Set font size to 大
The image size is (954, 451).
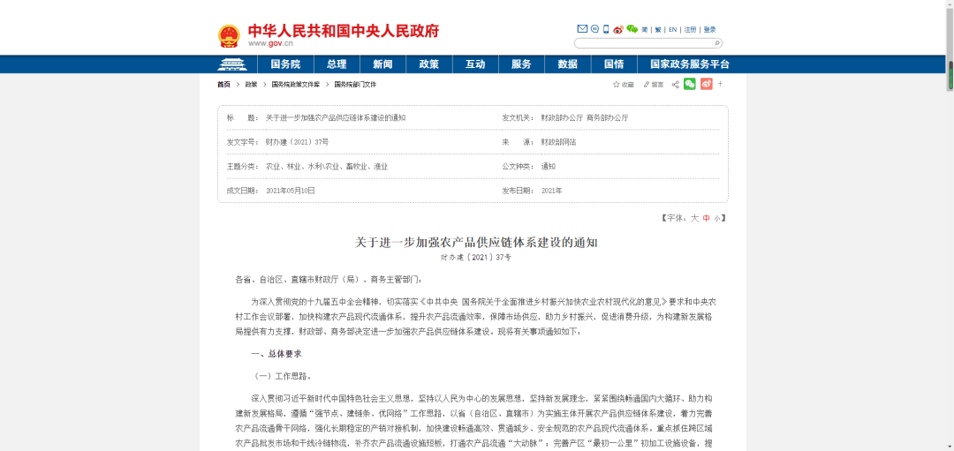(694, 217)
